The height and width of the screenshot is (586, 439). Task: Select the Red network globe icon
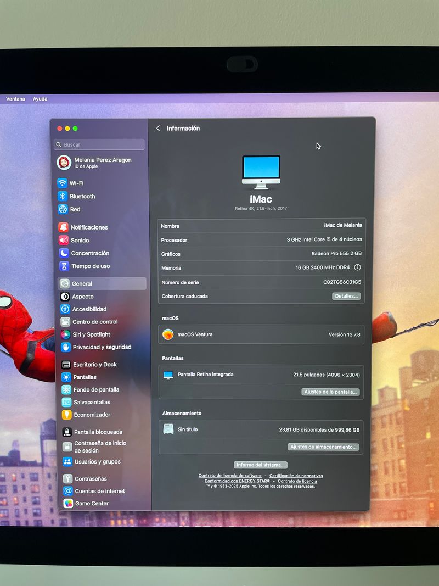(x=63, y=209)
